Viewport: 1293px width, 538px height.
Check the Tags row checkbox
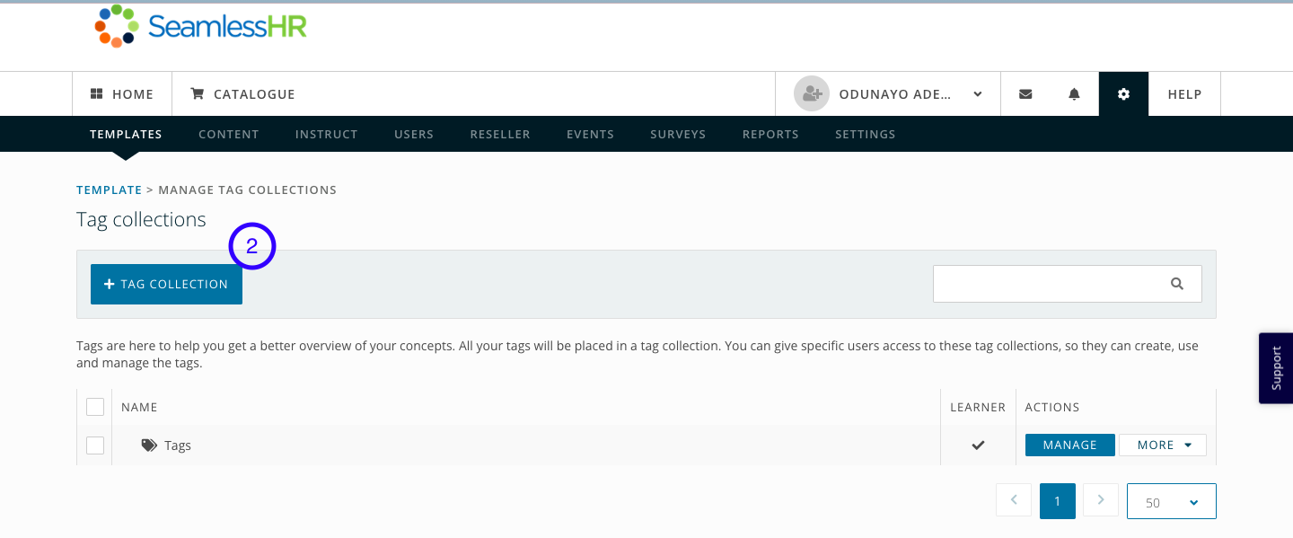tap(95, 445)
